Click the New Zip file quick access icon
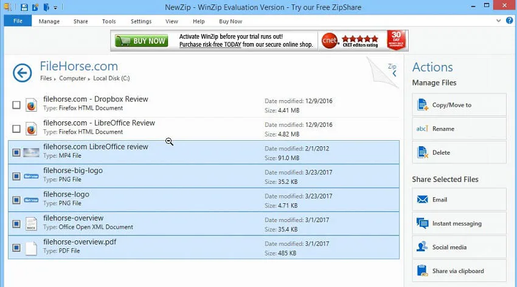Screen dimensions: 517x287 (35, 7)
